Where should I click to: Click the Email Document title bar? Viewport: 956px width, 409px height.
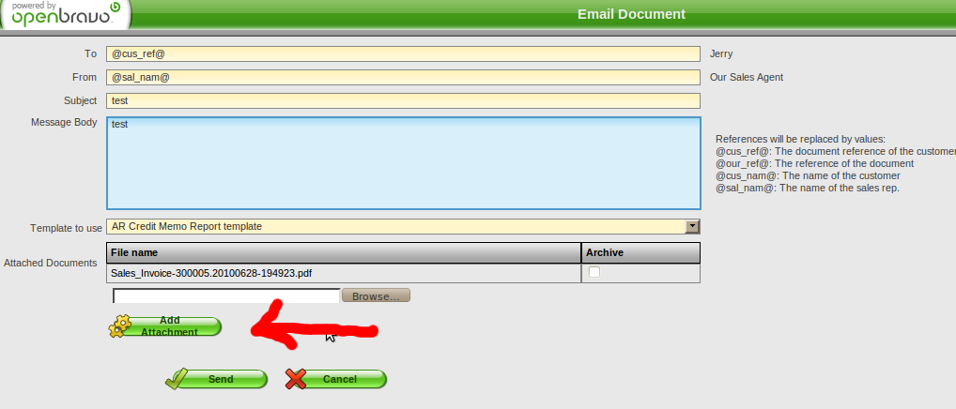(631, 14)
